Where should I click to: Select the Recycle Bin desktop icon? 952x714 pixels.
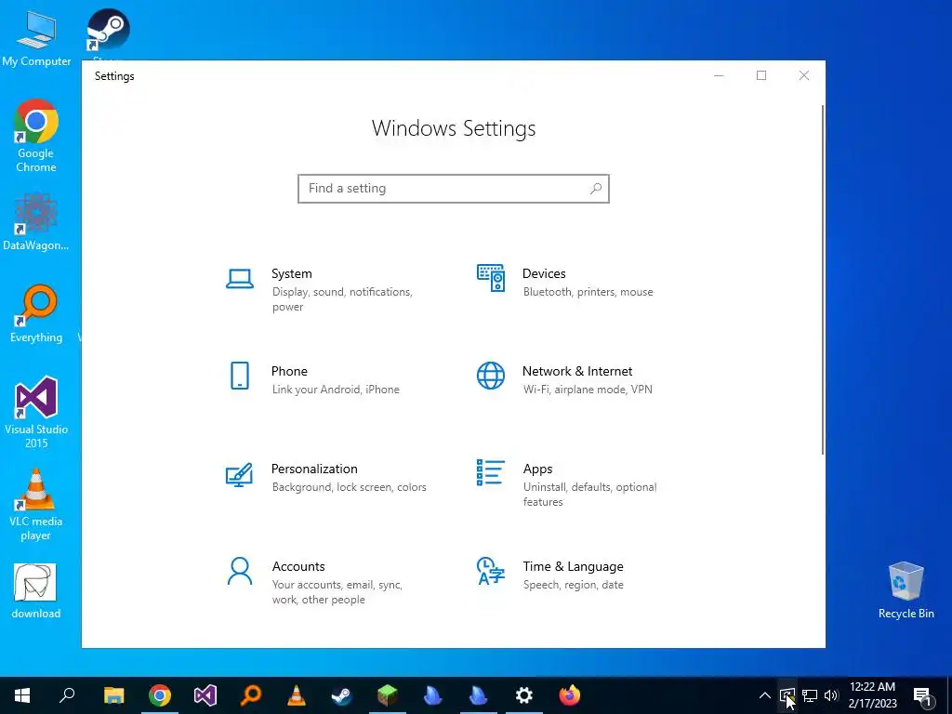[x=906, y=590]
